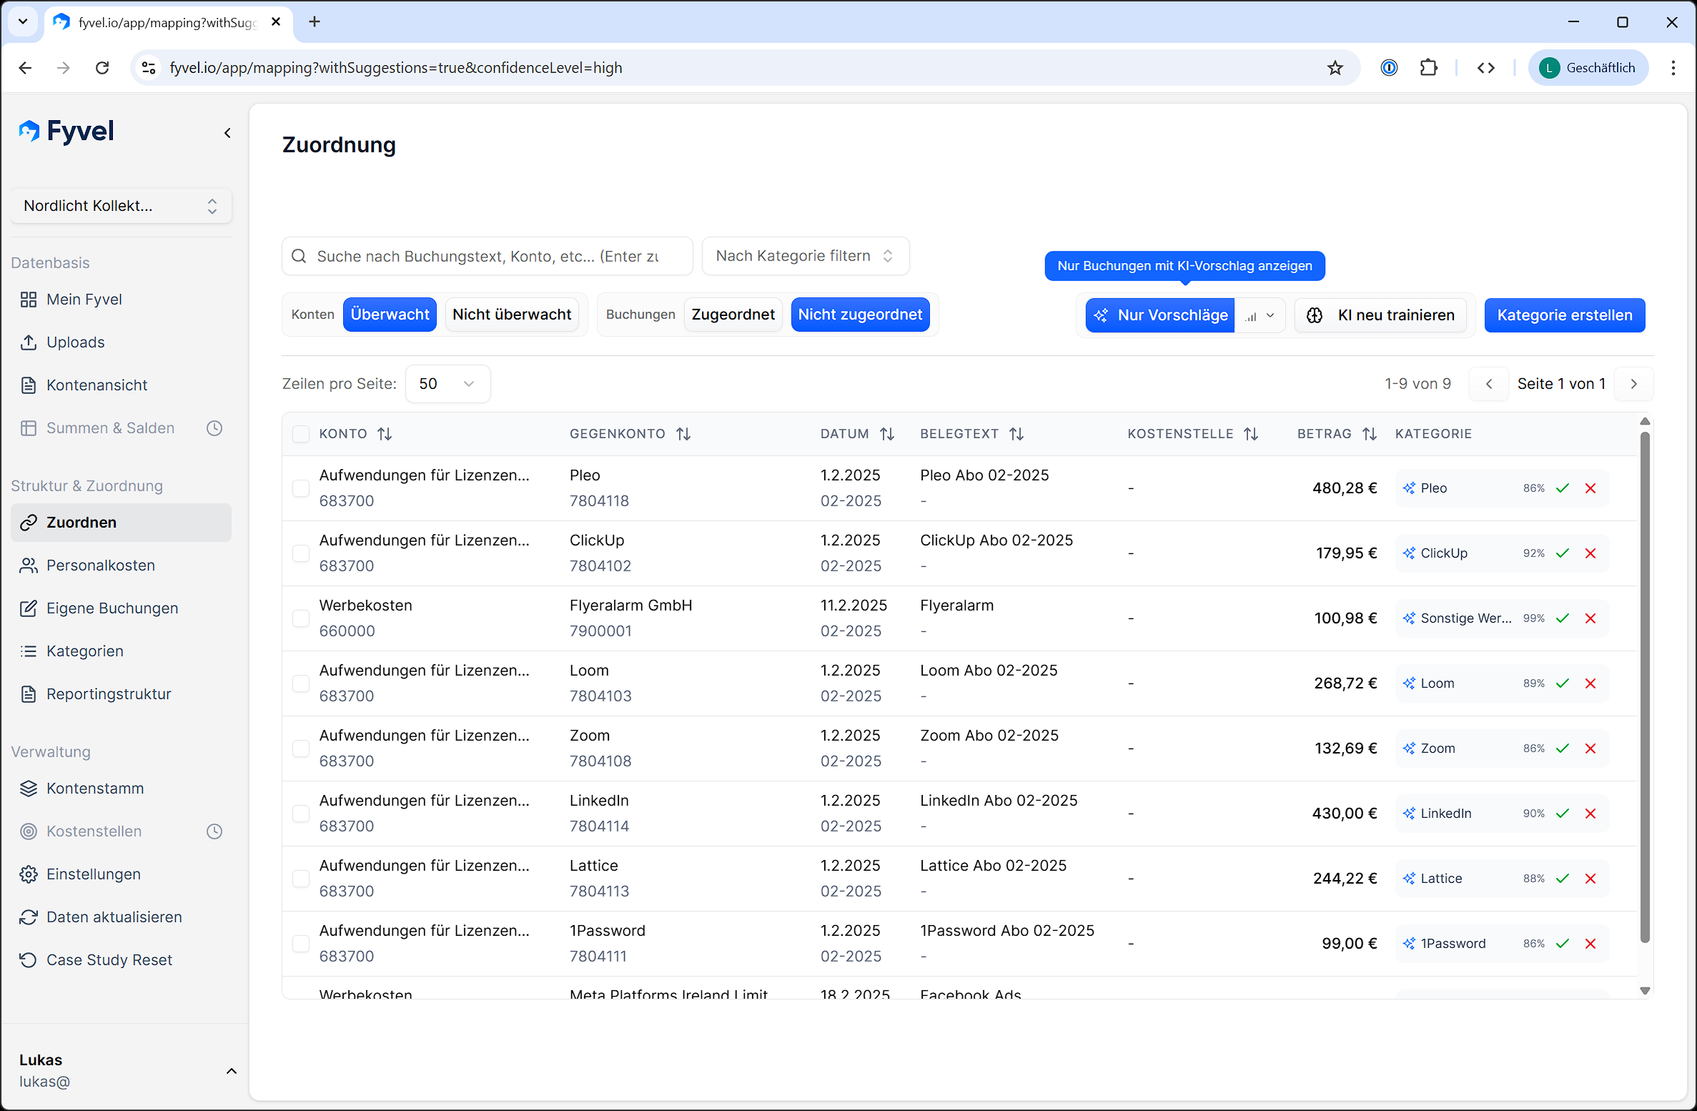
Task: Check the Flyeralarm booking row
Action: [301, 618]
